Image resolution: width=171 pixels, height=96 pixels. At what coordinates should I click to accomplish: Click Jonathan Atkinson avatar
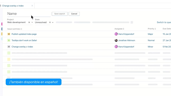[116, 40]
